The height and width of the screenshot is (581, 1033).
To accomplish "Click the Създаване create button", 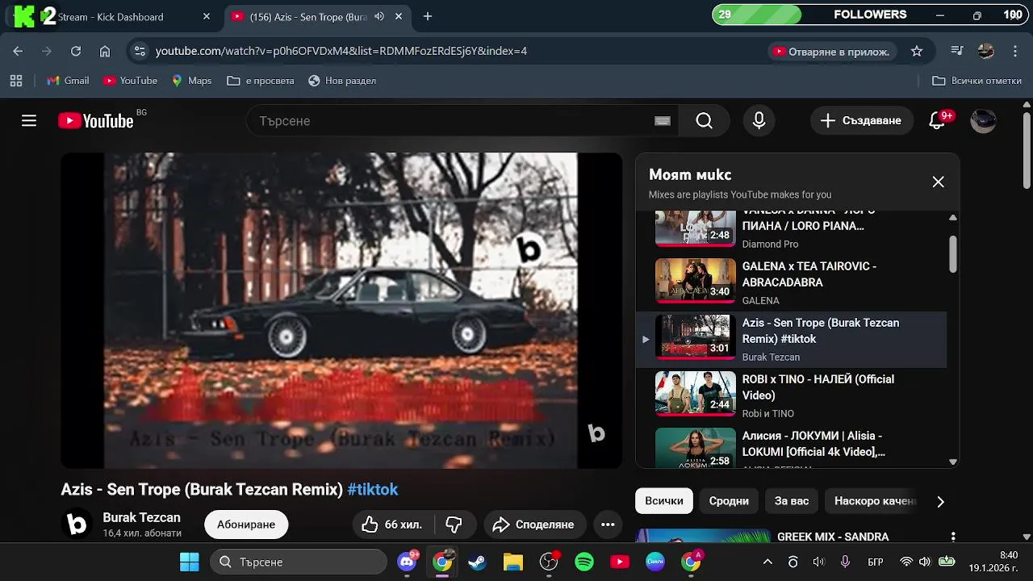I will pos(861,121).
